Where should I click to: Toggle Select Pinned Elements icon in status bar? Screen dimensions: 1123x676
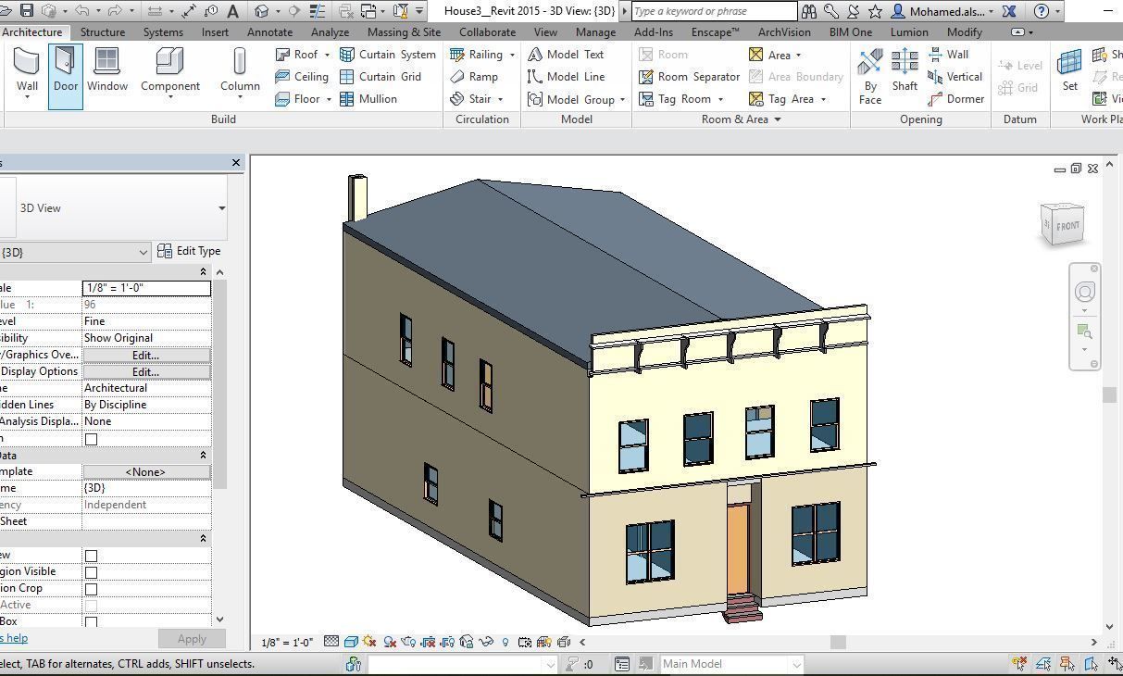(x=1067, y=663)
